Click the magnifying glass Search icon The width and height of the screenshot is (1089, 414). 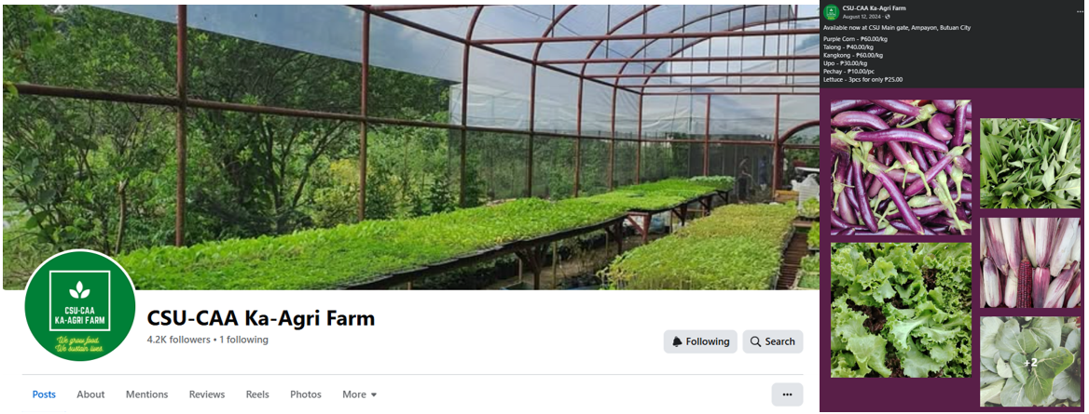click(755, 341)
